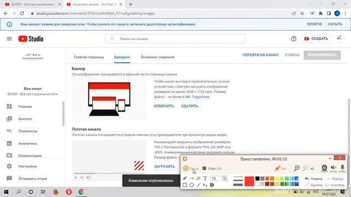The image size is (351, 197).
Task: Reload the page with the refresh button
Action: click(22, 13)
